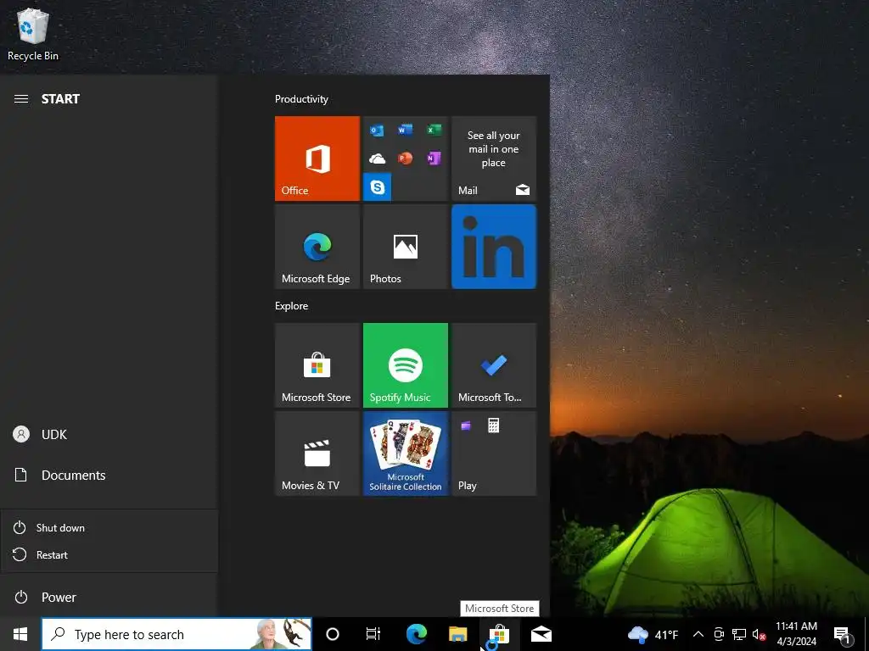Viewport: 869px width, 651px height.
Task: Focus the Type here to search box
Action: tap(177, 634)
